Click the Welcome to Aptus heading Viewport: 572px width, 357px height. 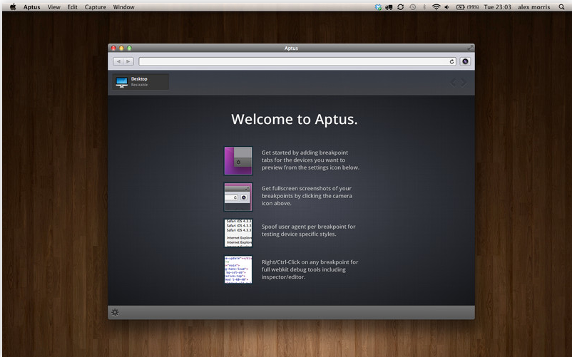click(x=295, y=119)
